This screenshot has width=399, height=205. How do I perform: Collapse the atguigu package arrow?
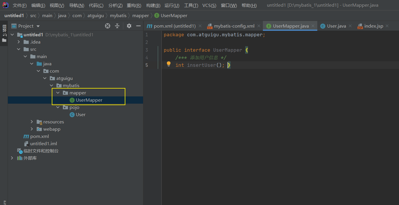point(45,78)
